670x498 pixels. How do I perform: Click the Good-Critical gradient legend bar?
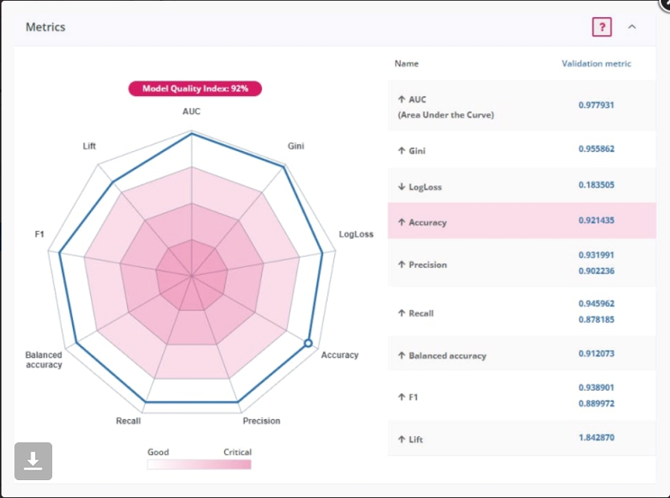click(x=199, y=465)
